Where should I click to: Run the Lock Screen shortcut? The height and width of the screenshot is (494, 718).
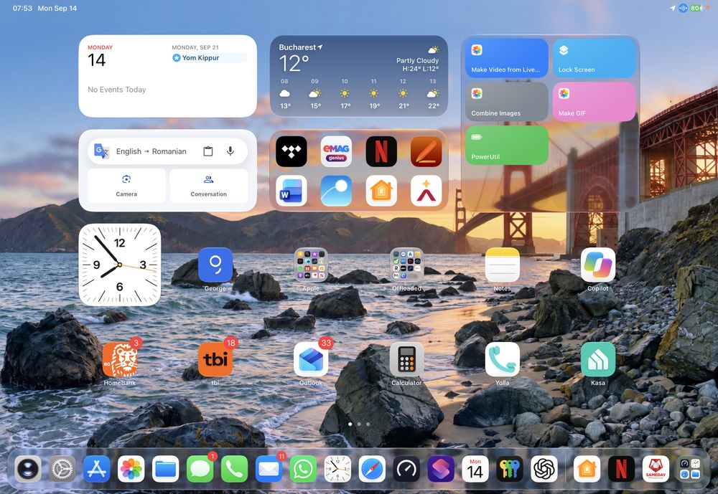coord(594,58)
